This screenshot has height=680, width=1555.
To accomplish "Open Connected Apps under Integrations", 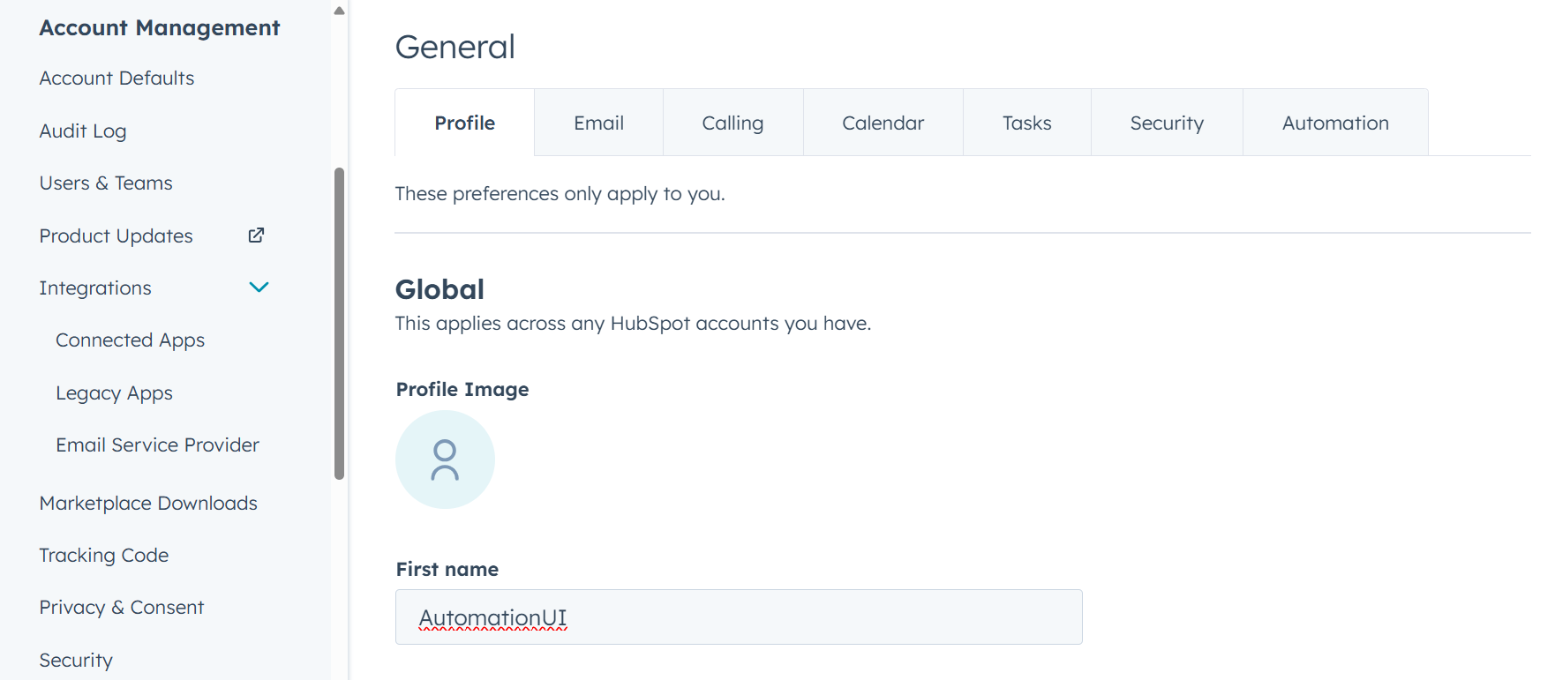I will (130, 340).
